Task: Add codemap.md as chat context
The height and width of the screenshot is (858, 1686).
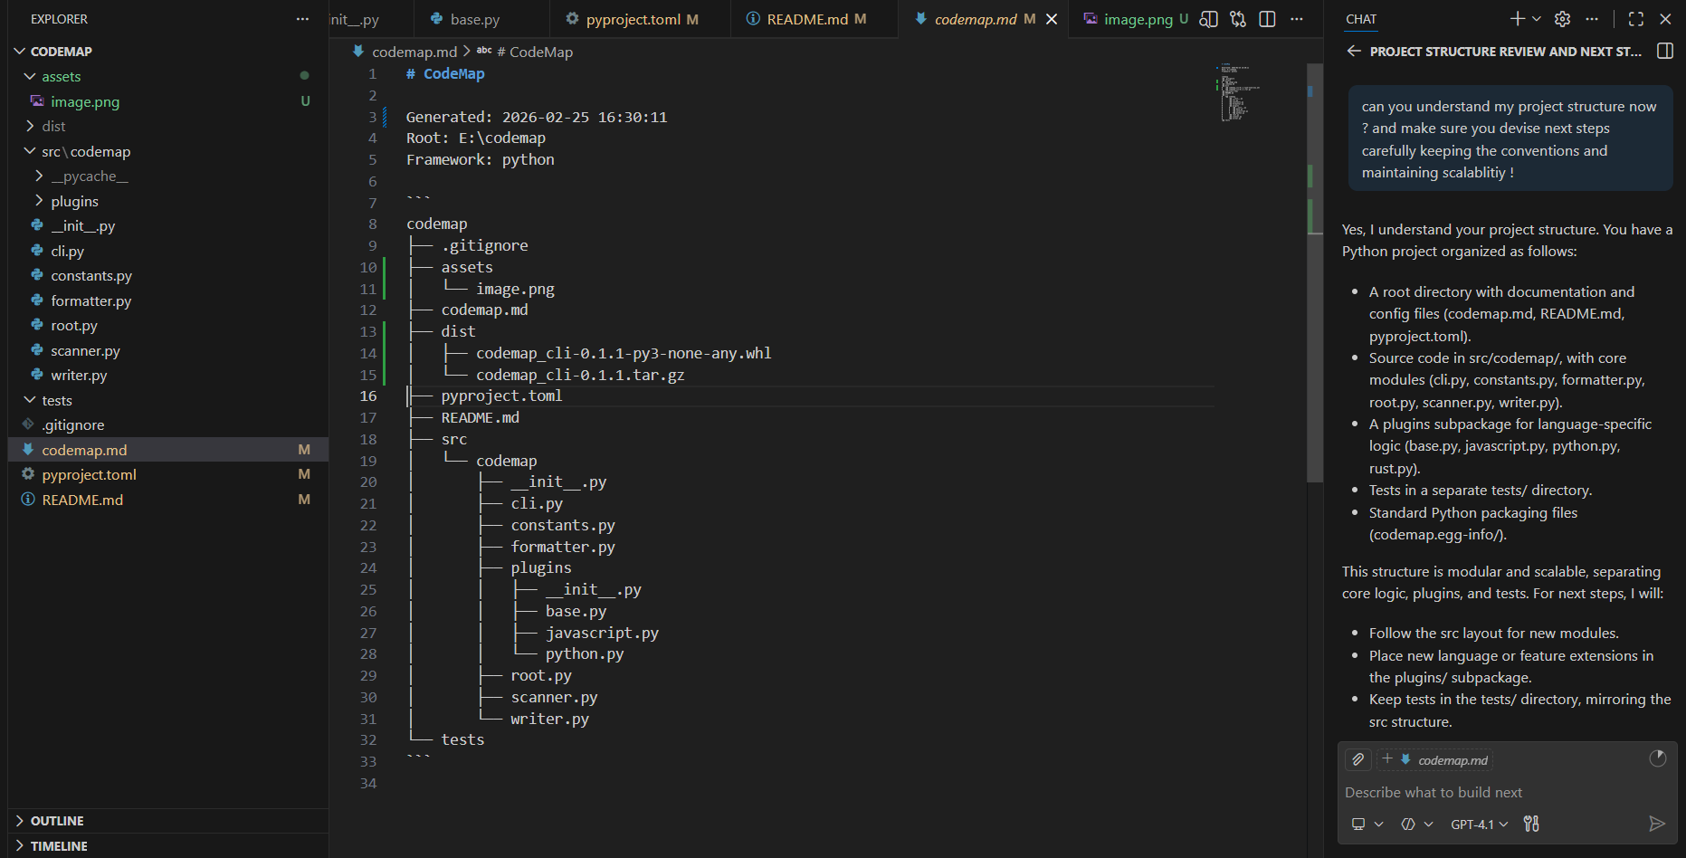Action: pos(1434,759)
